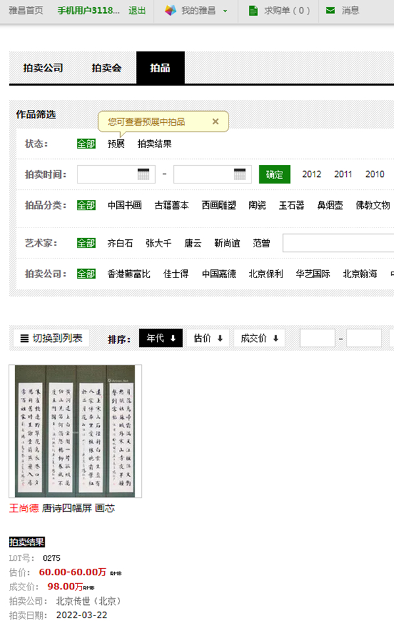Viewport: 394px width, 626px height.
Task: Focus the auction start date field
Action: coord(116,174)
